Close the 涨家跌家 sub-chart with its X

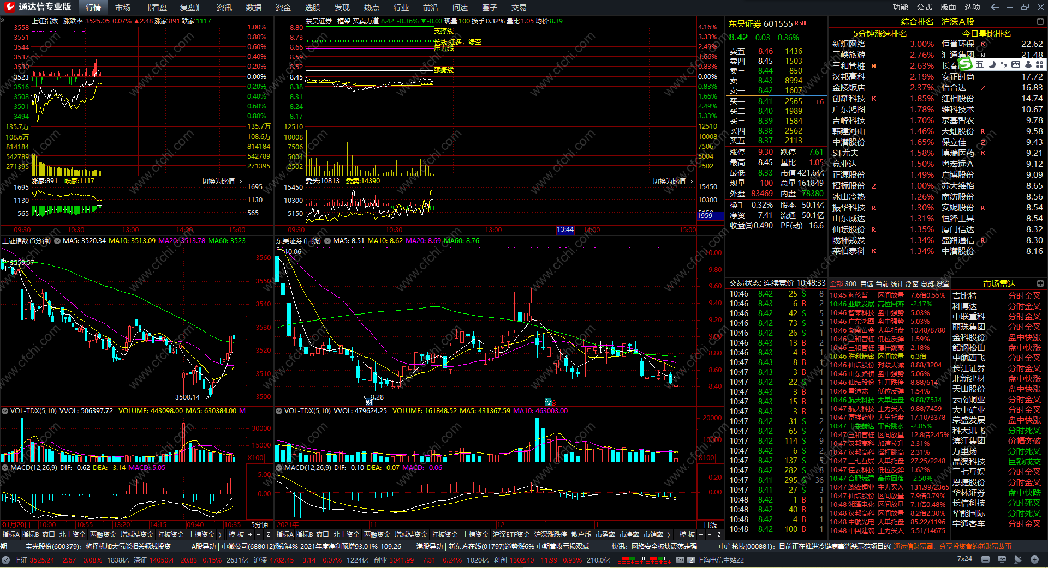click(241, 182)
